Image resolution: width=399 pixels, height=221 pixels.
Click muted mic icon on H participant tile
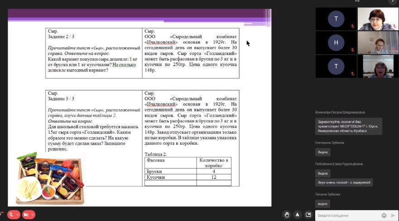(352, 50)
